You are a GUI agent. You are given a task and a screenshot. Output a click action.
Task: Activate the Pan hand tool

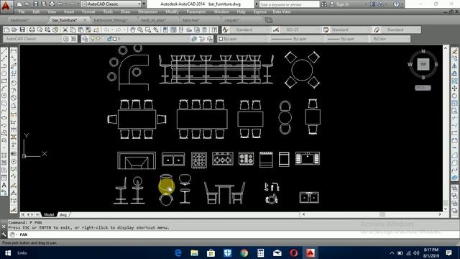[x=132, y=29]
